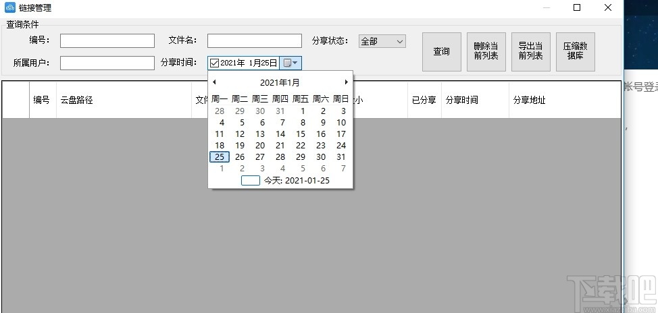Click the 2021年1月 calendar header
Viewport: 658px width, 313px height.
(280, 82)
